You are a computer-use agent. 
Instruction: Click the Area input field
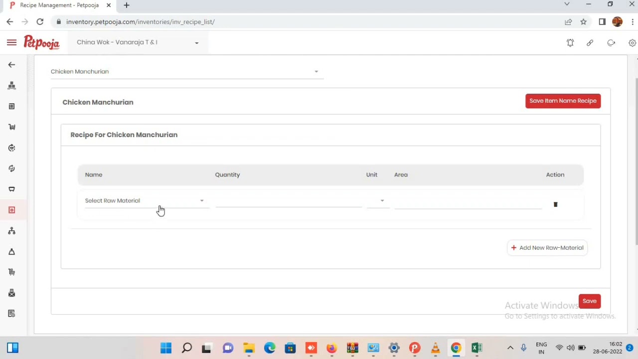point(468,201)
